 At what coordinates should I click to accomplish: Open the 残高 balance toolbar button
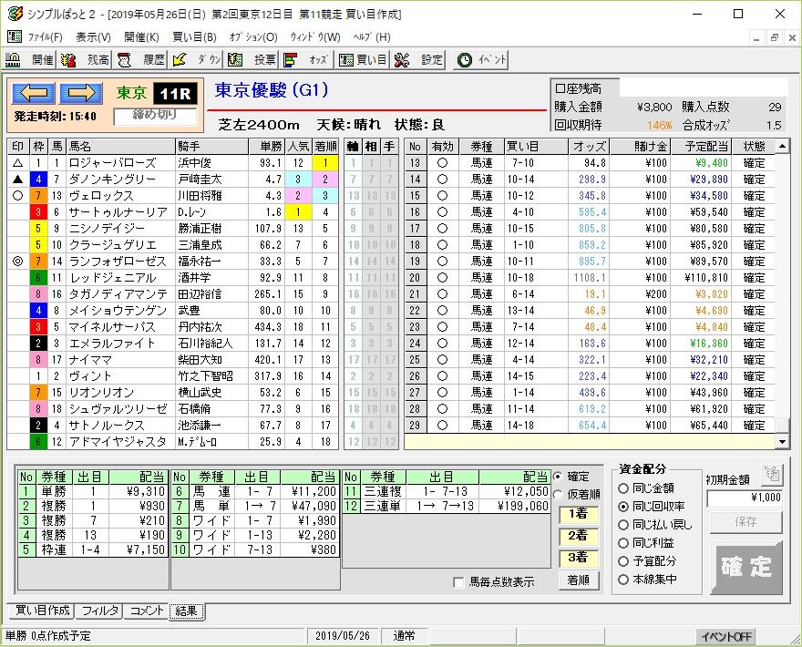[85, 60]
